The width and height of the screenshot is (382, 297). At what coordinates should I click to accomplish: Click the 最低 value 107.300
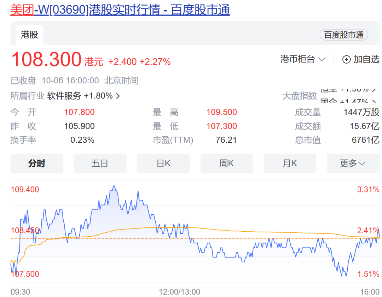(x=222, y=126)
